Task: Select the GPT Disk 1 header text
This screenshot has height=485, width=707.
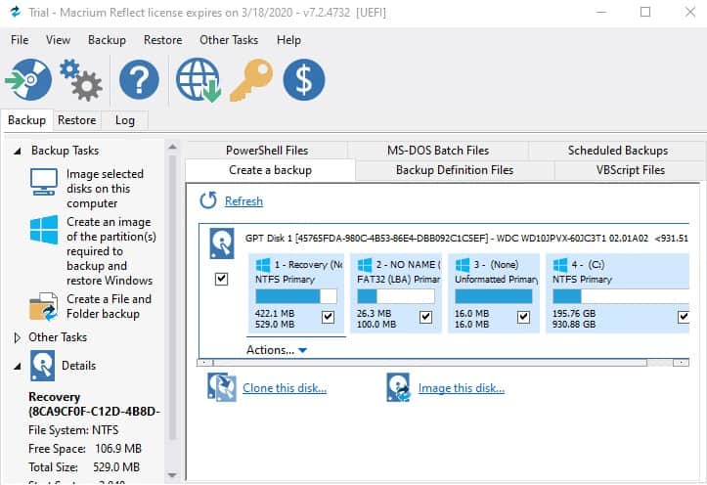Action: tap(466, 238)
